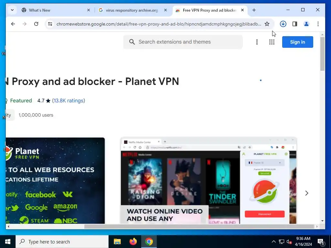
Task: Open File Explorer from the taskbar
Action: tap(117, 242)
